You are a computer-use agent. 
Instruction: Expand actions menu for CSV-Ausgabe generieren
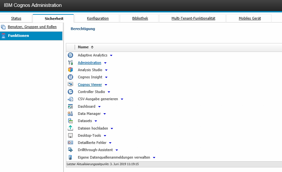point(122,99)
